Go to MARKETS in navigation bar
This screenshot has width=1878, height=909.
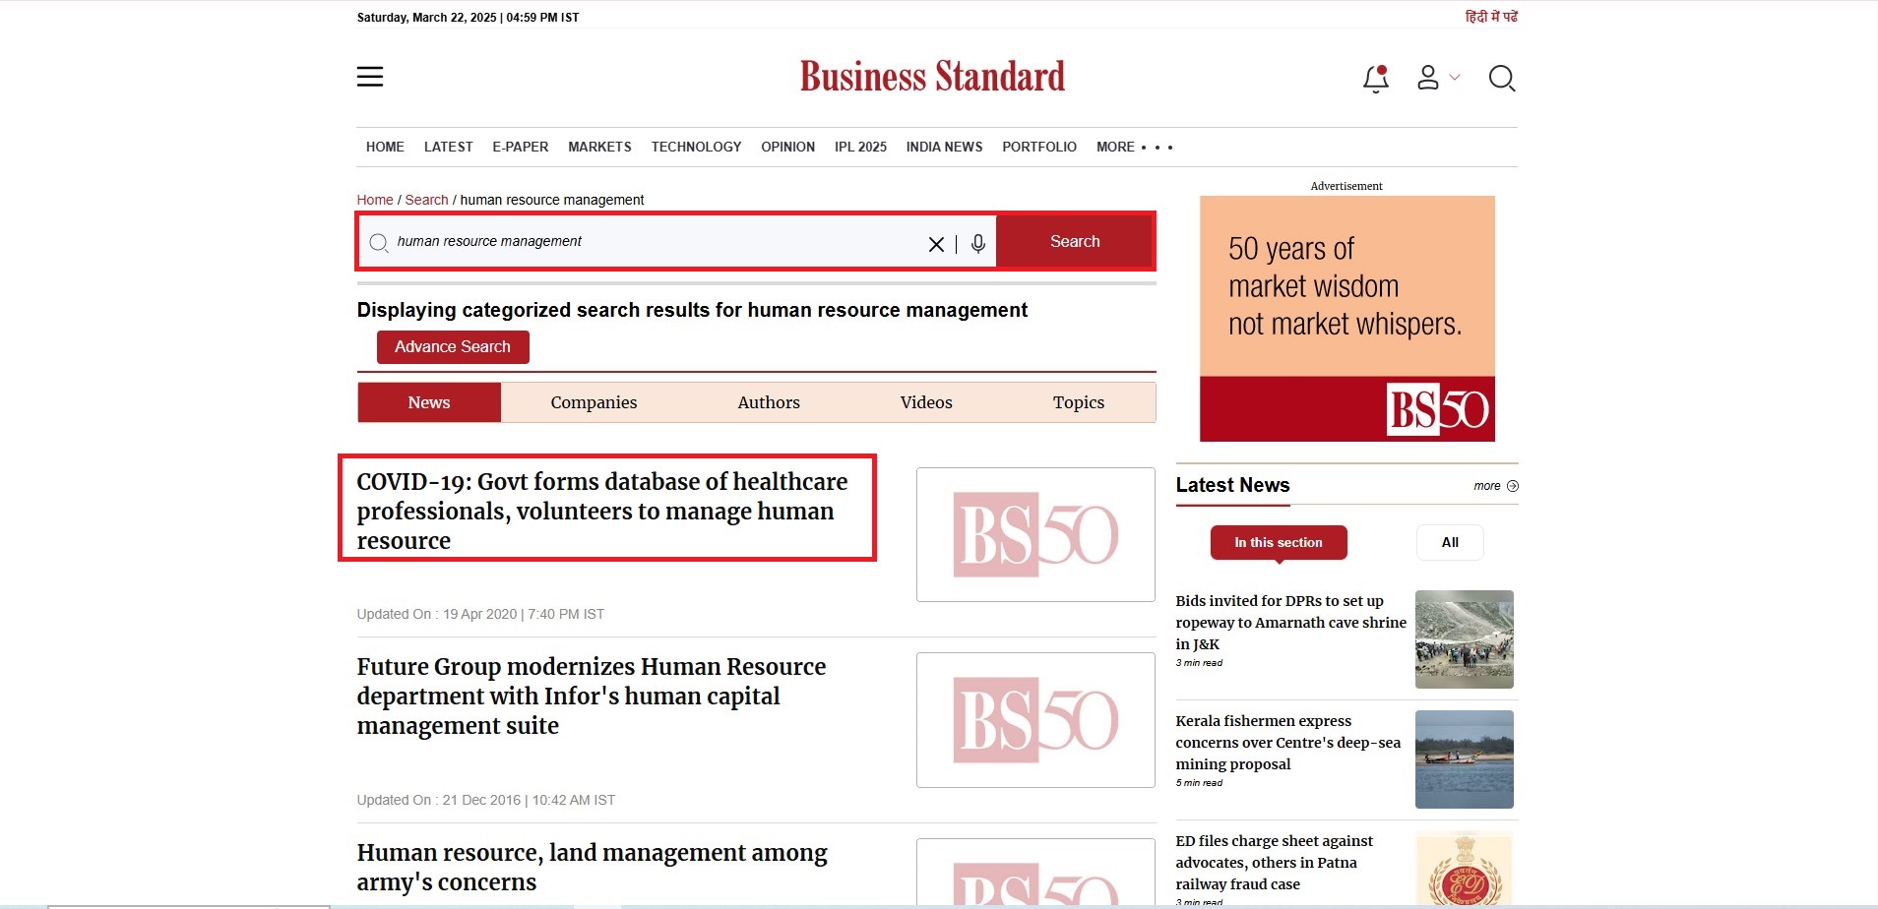[x=599, y=147]
